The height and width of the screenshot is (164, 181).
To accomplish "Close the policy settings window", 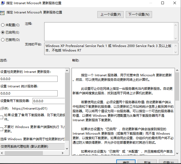I will point(175,3).
